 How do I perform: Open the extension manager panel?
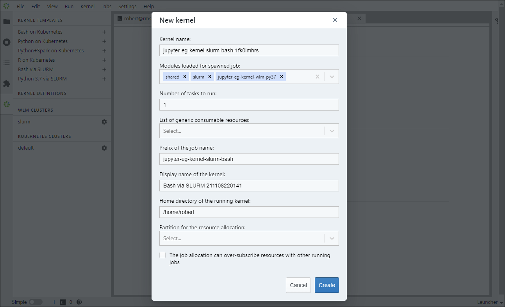(x=6, y=83)
